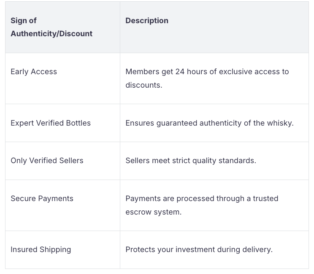Select the "Early Access" table cell
The width and height of the screenshot is (314, 274).
coord(34,72)
